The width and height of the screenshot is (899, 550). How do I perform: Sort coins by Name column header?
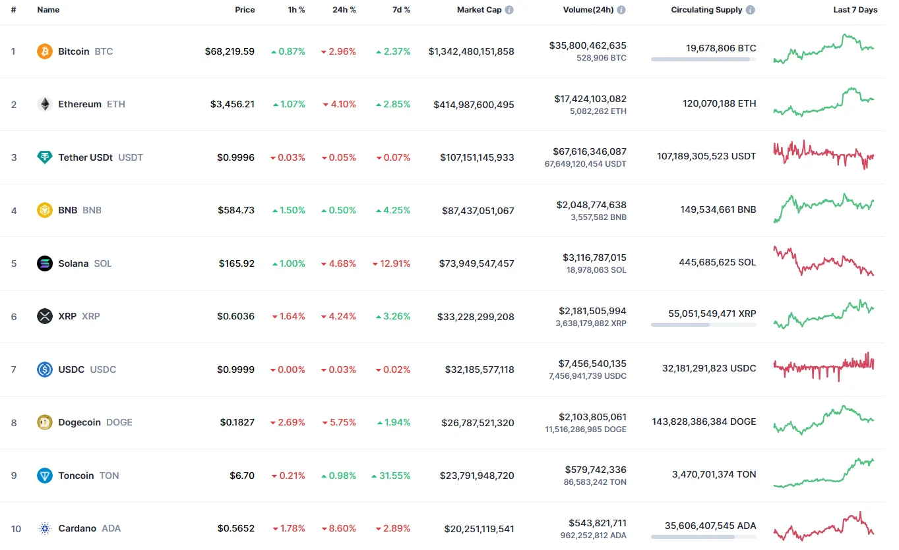(x=48, y=10)
